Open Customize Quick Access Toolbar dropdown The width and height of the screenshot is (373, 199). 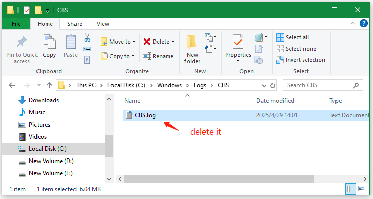coord(47,11)
